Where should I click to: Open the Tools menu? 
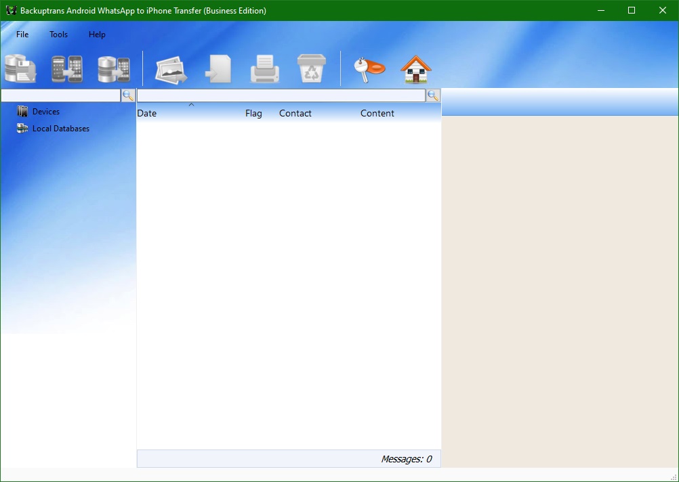click(x=58, y=34)
